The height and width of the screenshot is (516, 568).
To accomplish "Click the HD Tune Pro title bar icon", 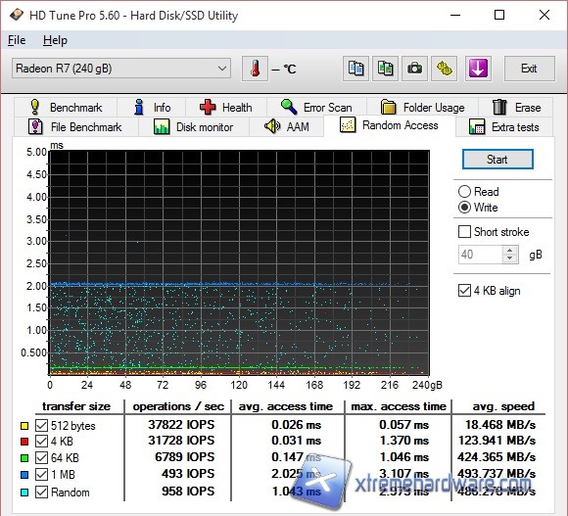I will [x=17, y=16].
